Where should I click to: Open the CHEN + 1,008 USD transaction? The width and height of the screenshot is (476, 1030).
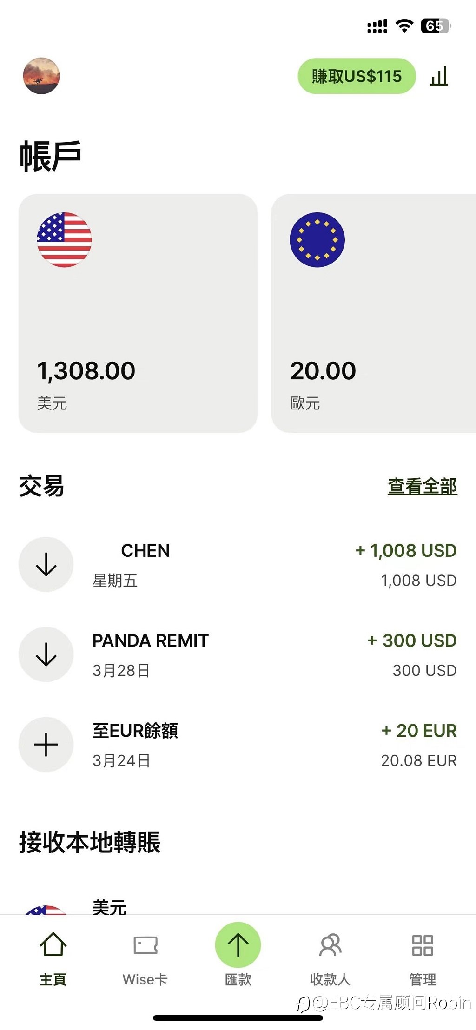(x=238, y=564)
